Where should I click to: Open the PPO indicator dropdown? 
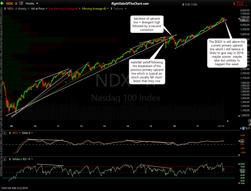20,133
